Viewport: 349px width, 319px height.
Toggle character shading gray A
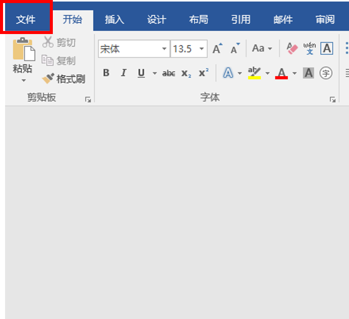coord(308,73)
